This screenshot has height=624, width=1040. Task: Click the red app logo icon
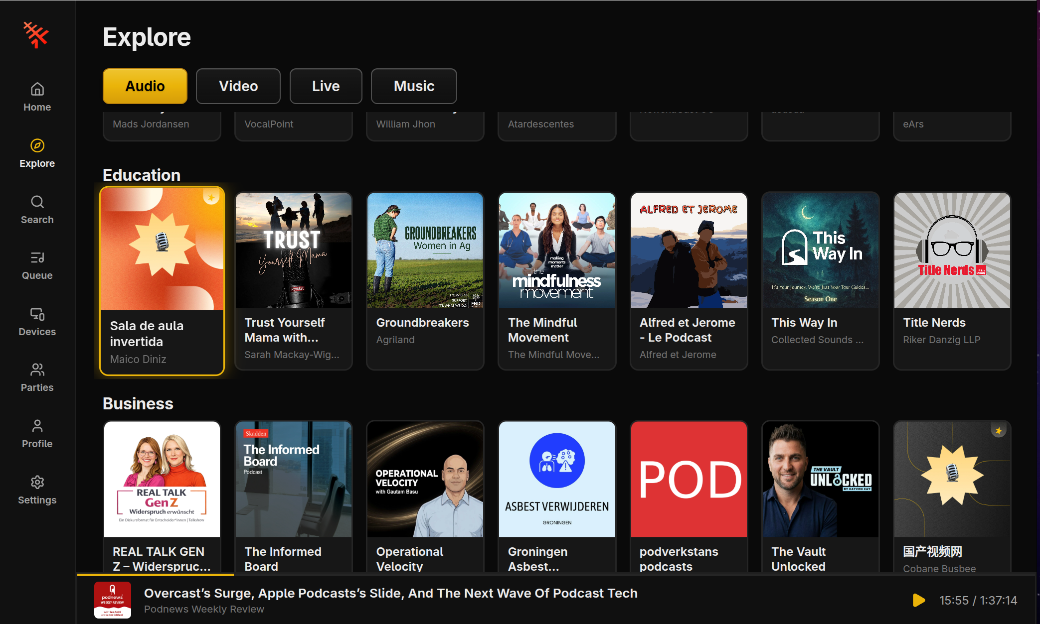coord(36,35)
